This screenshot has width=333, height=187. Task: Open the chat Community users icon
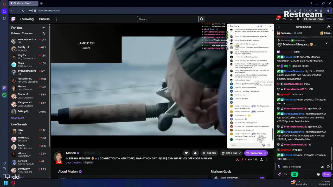tap(329, 27)
